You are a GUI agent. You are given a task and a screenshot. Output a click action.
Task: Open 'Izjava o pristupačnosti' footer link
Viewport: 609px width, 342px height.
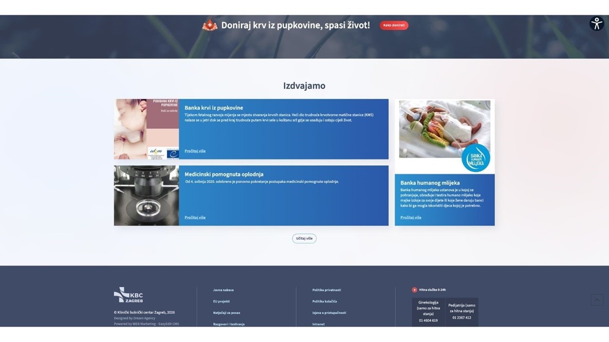pos(329,313)
